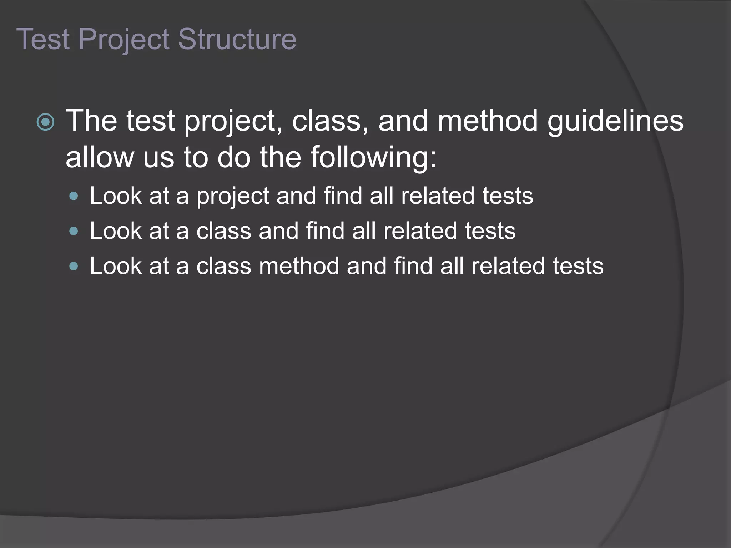Click the bullet dot before 'Look at a class method'
This screenshot has width=731, height=548.
tap(74, 266)
